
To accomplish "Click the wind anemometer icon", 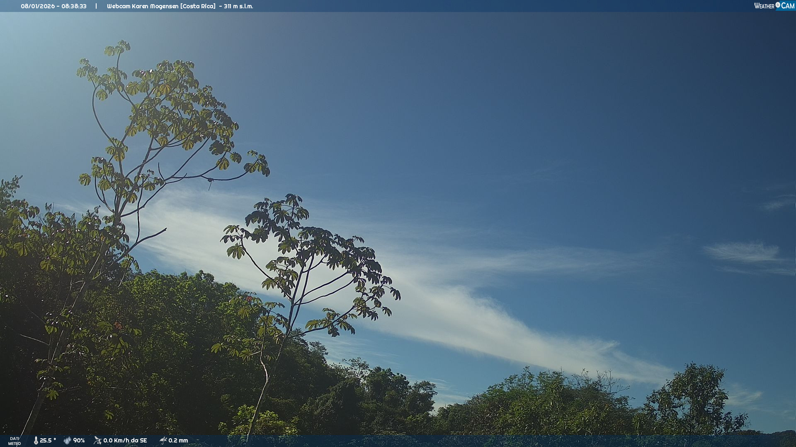I will click(97, 440).
